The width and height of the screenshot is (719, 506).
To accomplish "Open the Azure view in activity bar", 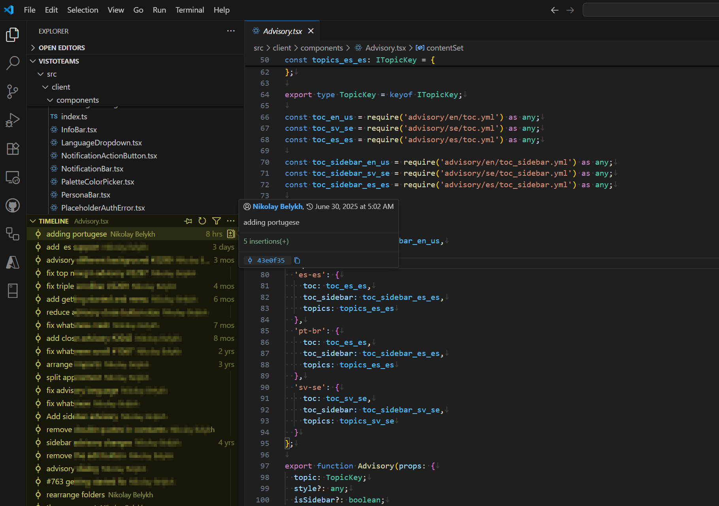I will pos(13,262).
